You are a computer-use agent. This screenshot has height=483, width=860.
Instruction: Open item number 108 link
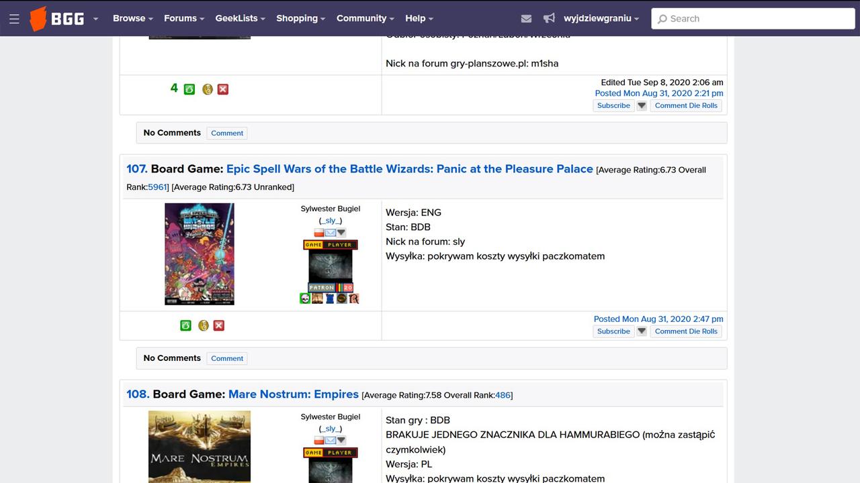138,394
